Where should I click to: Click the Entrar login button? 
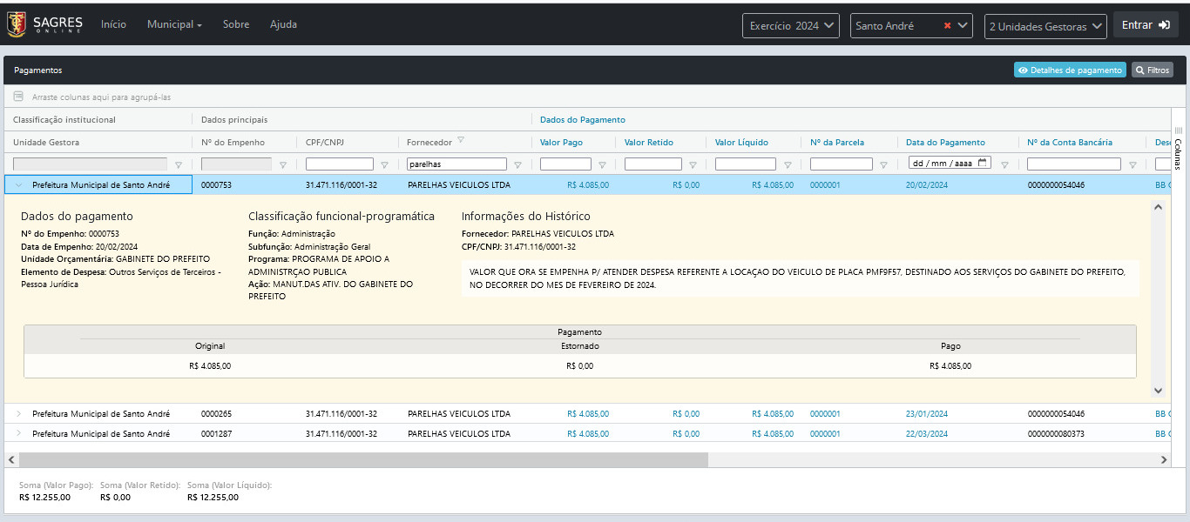pos(1145,25)
